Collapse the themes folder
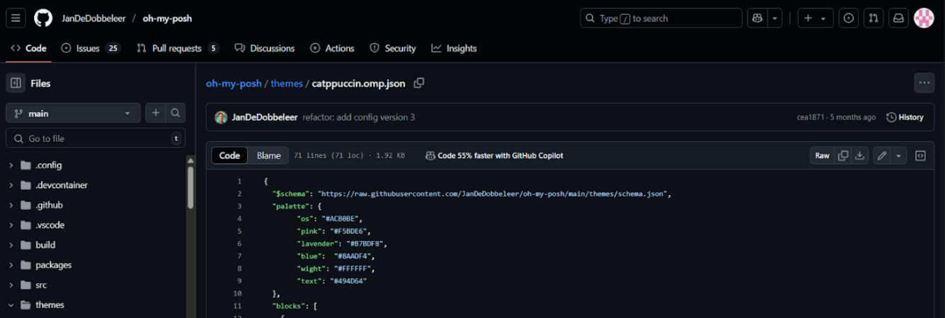945x318 pixels. coord(11,305)
